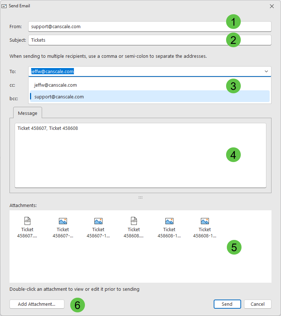Viewport: 281px width, 316px height.
Task: Click the Send Email envelope icon in title bar
Action: (x=4, y=6)
